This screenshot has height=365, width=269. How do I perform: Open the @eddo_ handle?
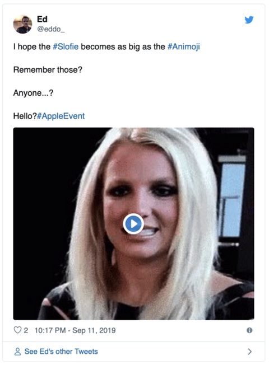coord(51,29)
